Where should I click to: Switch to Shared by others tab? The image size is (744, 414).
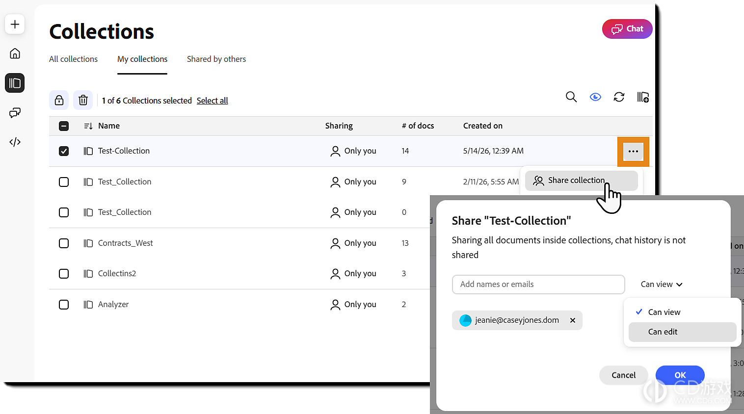pyautogui.click(x=216, y=59)
